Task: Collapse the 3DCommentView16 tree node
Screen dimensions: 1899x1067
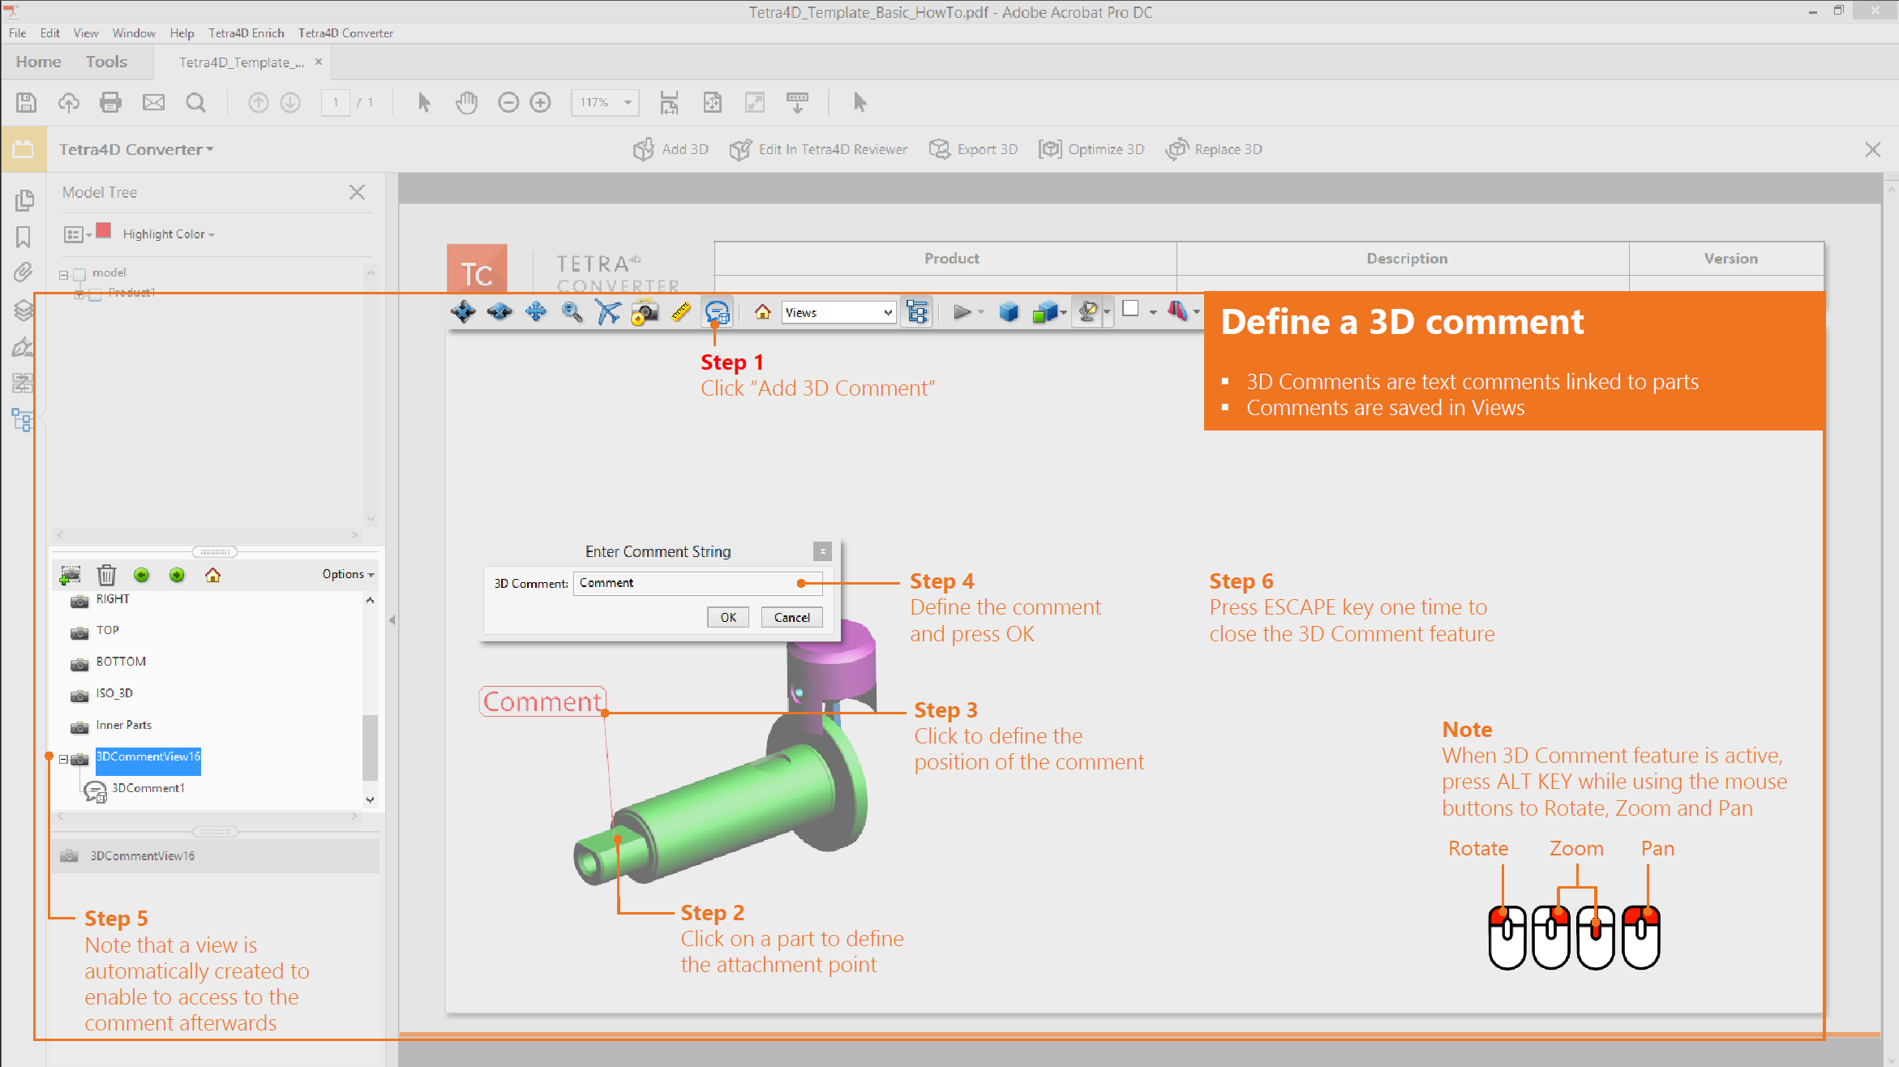Action: point(63,760)
